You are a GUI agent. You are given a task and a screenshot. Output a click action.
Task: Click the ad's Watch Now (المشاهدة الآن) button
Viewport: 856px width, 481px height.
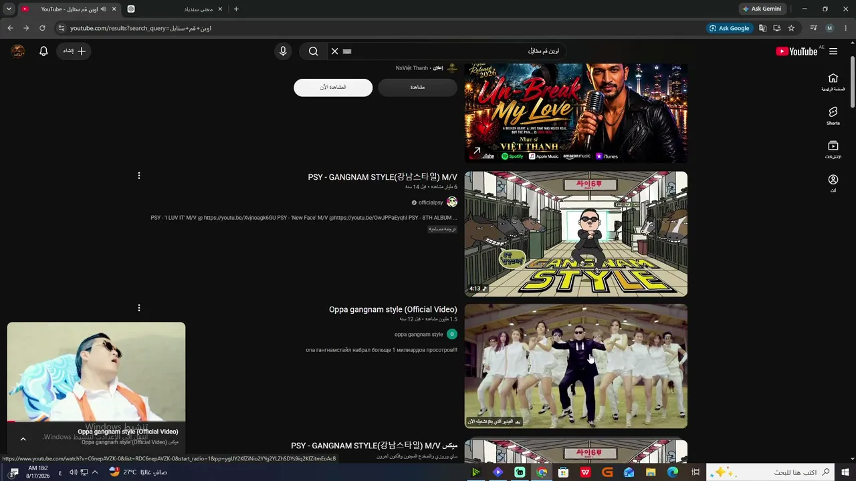coord(333,88)
